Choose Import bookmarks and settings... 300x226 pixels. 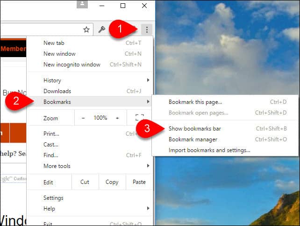click(225, 150)
